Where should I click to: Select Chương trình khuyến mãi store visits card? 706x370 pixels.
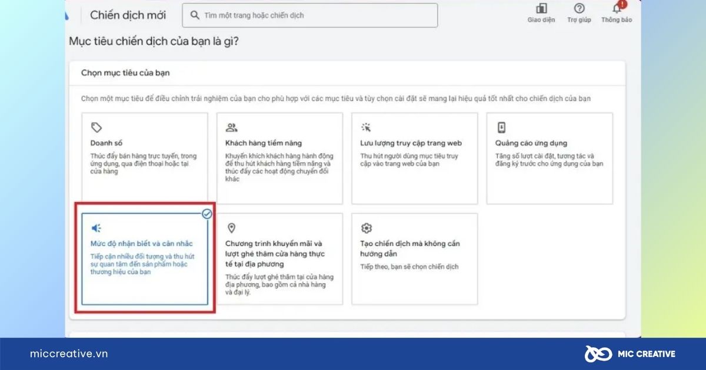[x=279, y=258]
